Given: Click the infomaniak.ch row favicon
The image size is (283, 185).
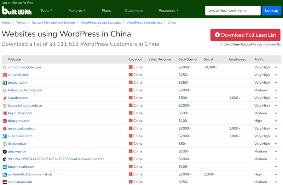Looking at the screenshot, I should pyautogui.click(x=5, y=174).
